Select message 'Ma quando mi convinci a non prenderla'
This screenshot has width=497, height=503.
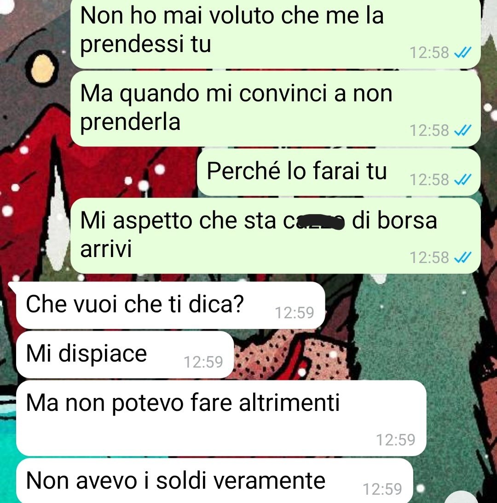tap(275, 108)
